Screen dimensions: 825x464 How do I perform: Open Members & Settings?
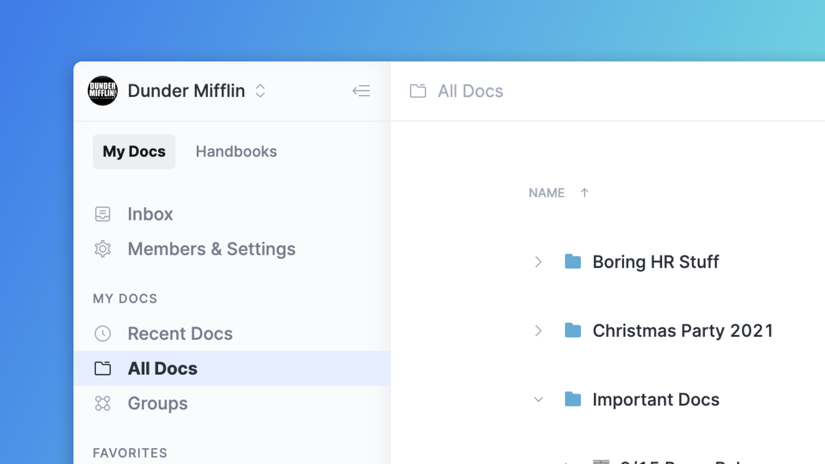[x=211, y=249]
